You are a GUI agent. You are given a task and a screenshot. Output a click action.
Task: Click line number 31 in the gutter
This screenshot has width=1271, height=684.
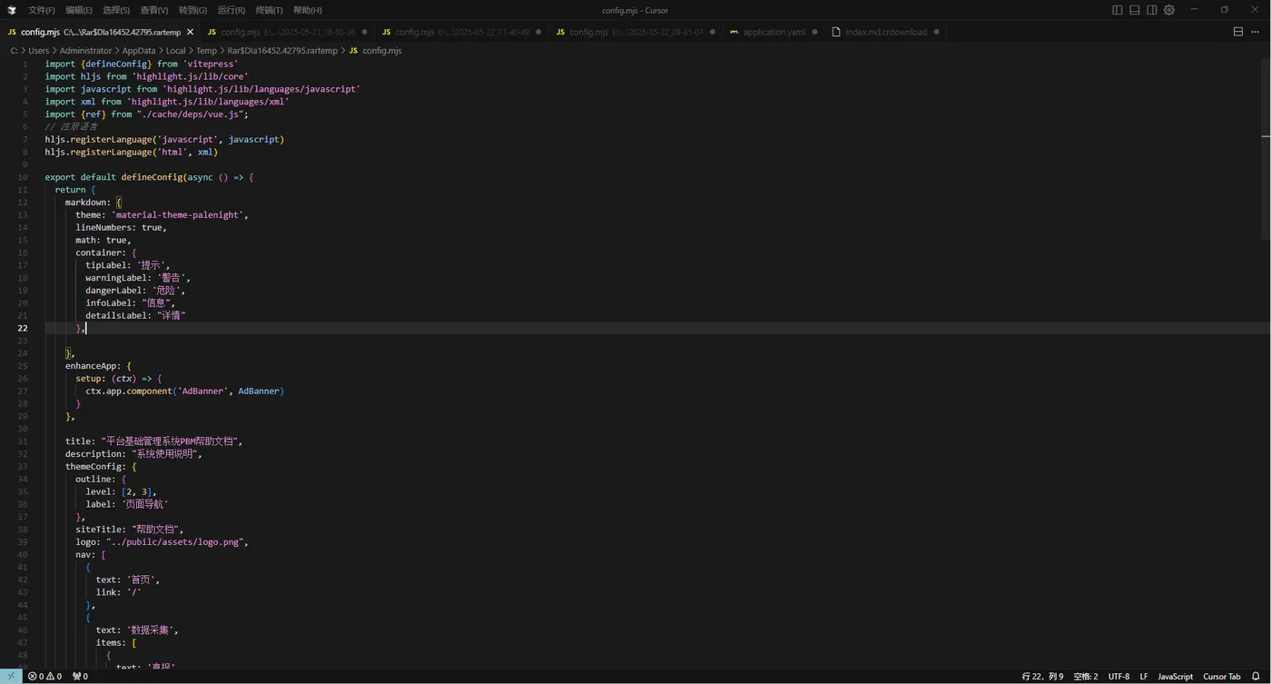[x=23, y=441]
